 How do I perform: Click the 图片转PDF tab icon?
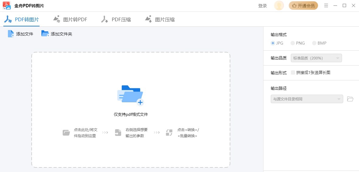click(x=57, y=19)
